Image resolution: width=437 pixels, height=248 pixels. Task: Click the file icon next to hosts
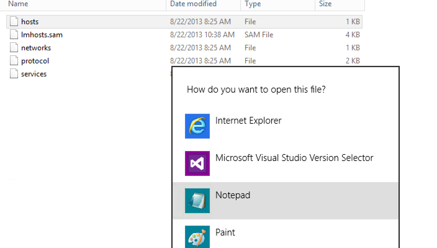(14, 21)
